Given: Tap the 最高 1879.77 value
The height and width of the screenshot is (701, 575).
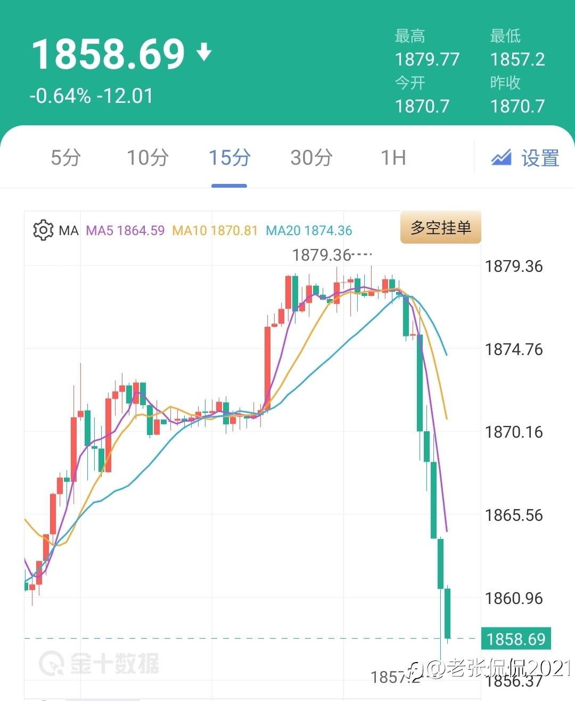Looking at the screenshot, I should [427, 59].
